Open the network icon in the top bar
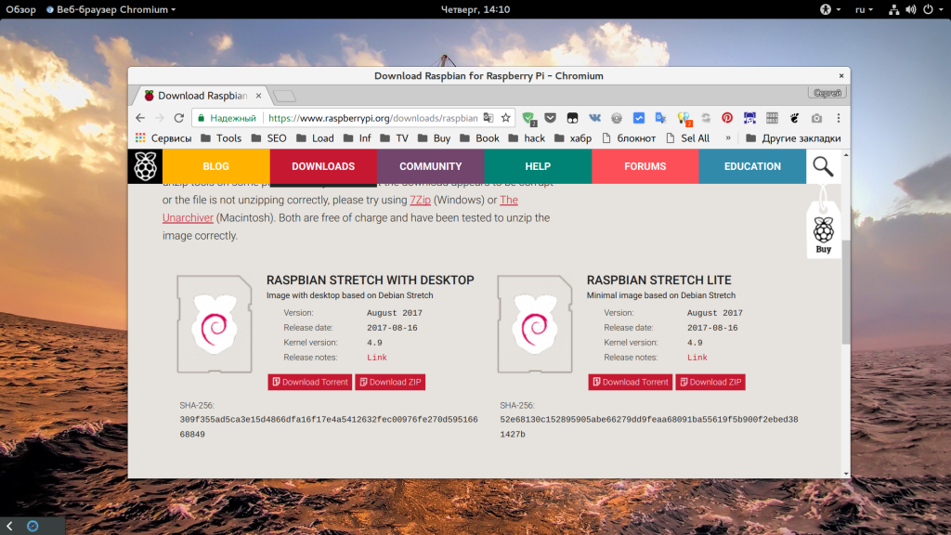This screenshot has height=535, width=951. (894, 9)
